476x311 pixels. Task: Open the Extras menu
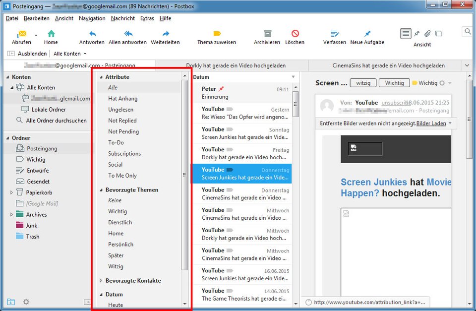coord(147,18)
